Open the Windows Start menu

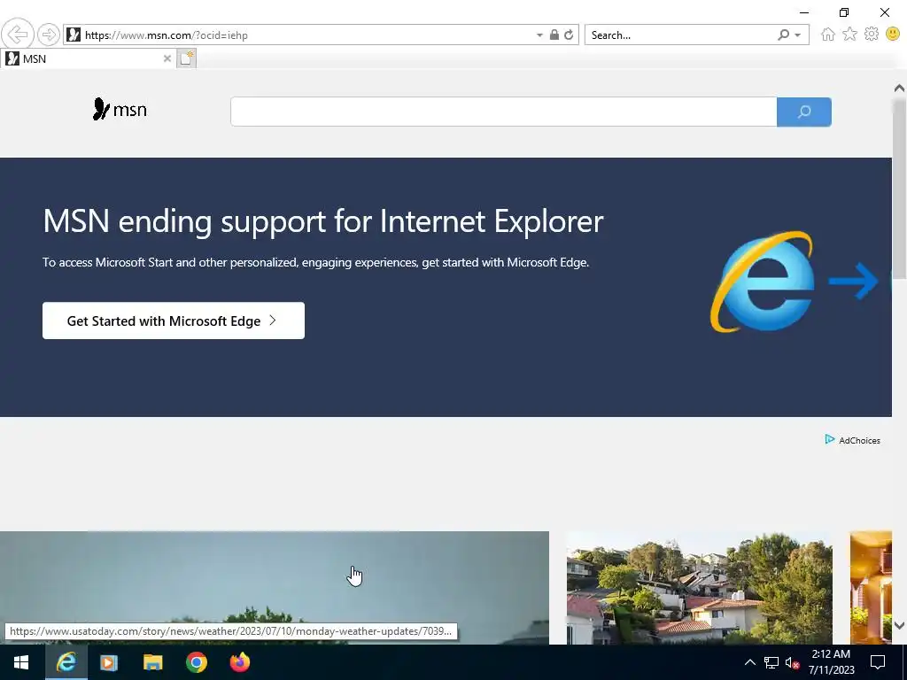pyautogui.click(x=21, y=662)
